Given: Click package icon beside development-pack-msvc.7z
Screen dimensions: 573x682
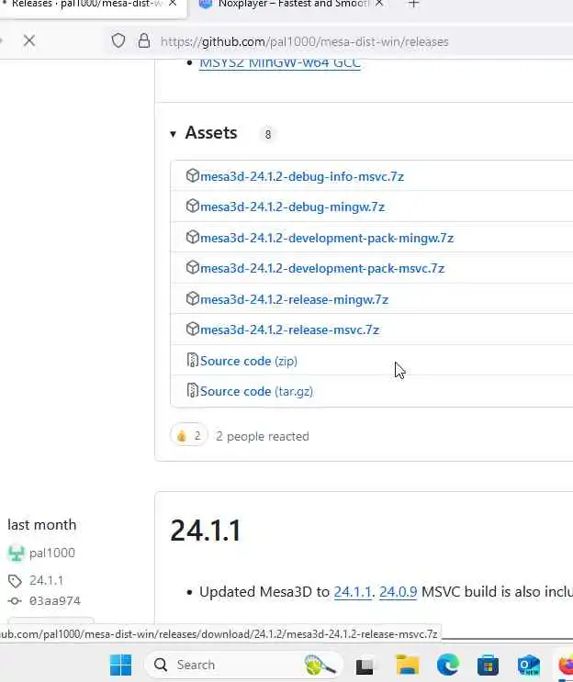Looking at the screenshot, I should (192, 267).
